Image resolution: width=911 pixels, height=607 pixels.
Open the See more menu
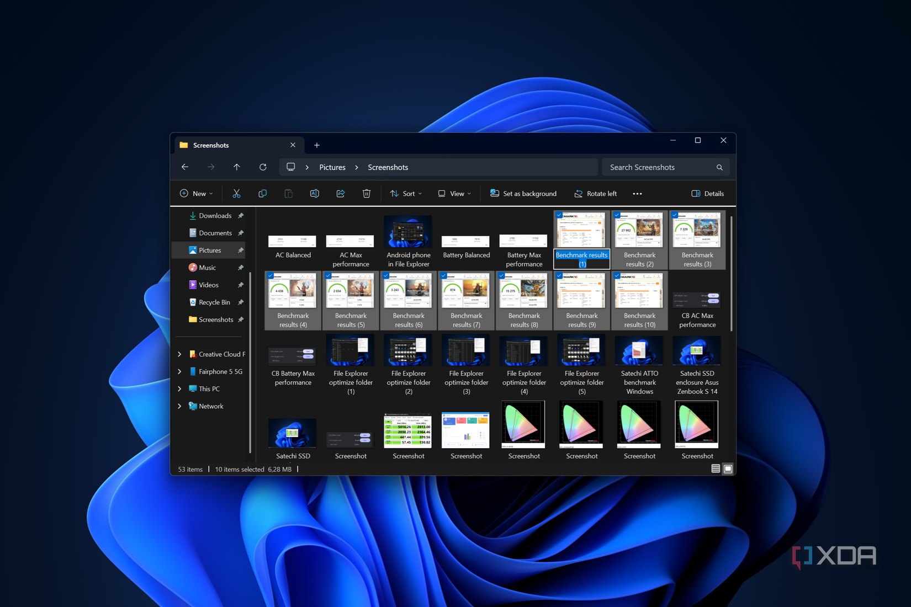pos(637,193)
